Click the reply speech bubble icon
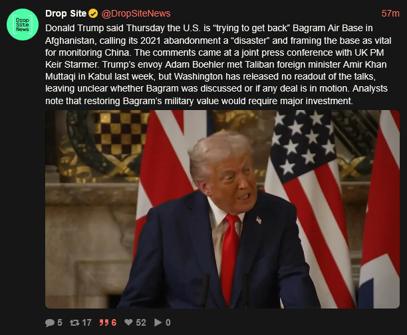Viewport: 407px width, 335px height. [x=50, y=322]
